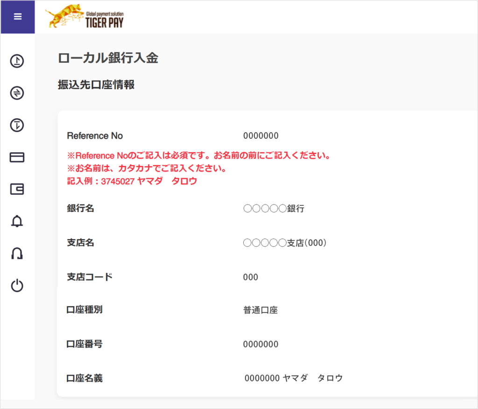This screenshot has height=409, width=478.
Task: Select the account number 0000000
Action: coord(260,345)
